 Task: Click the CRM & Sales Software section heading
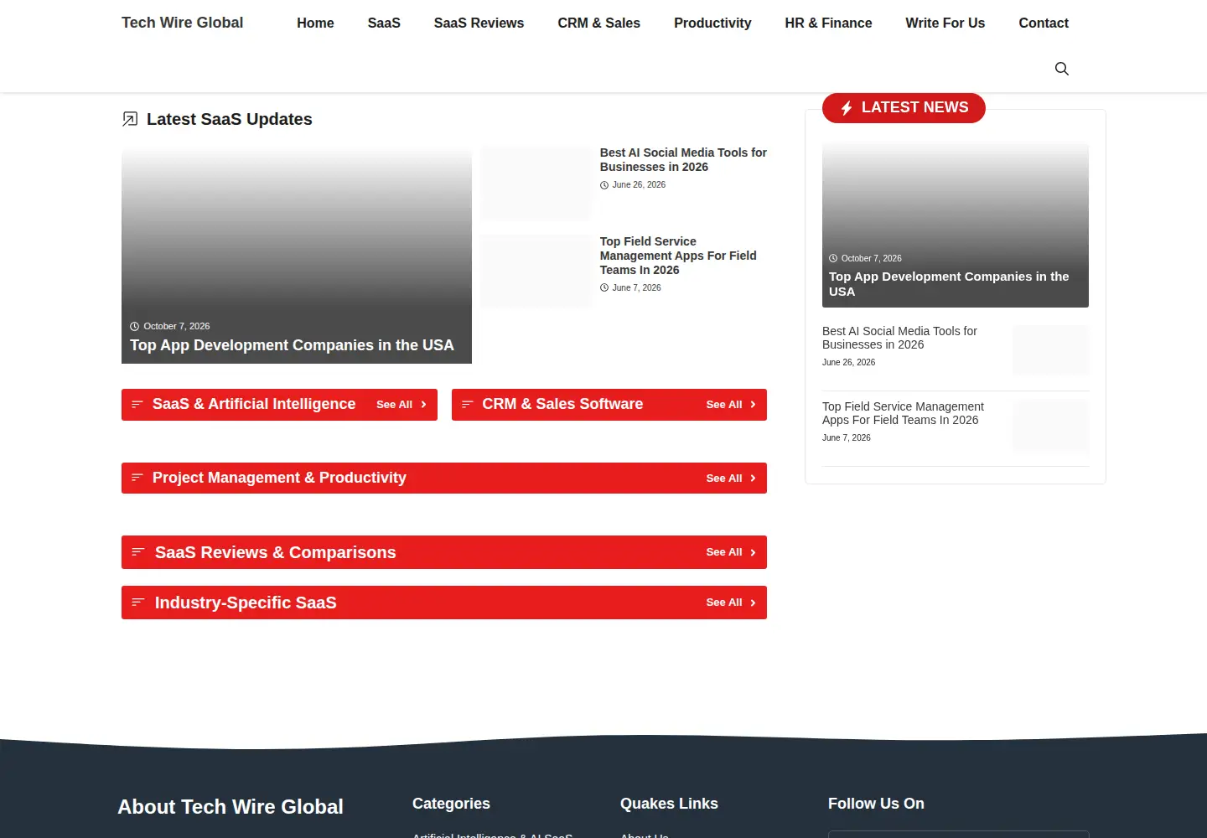click(x=562, y=404)
